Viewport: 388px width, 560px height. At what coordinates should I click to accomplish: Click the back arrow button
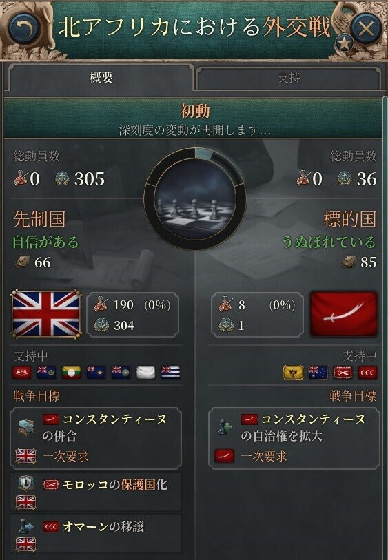(23, 28)
